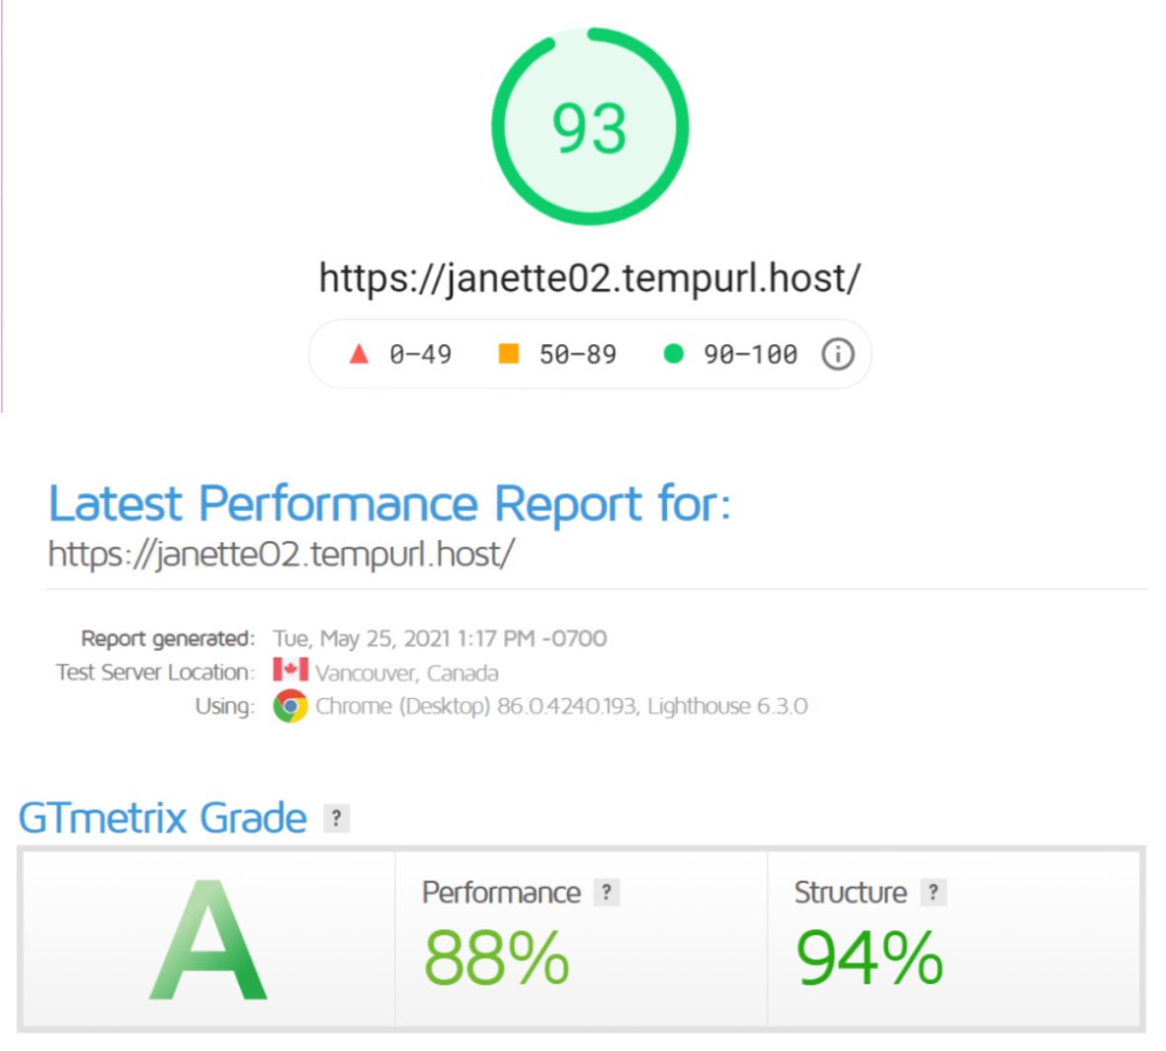Click the 93 score gauge circle
The image size is (1166, 1051).
(x=590, y=127)
